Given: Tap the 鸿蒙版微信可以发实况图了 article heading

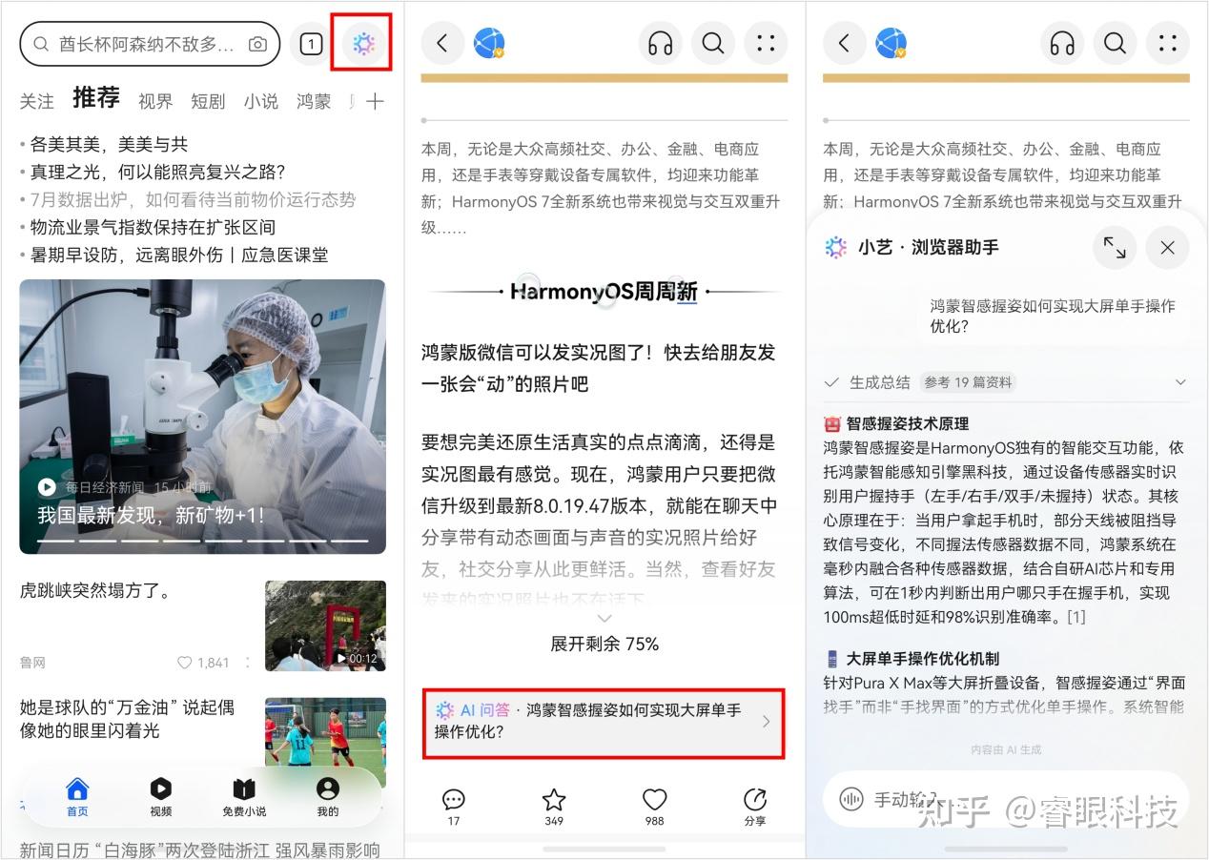Looking at the screenshot, I should pos(599,367).
